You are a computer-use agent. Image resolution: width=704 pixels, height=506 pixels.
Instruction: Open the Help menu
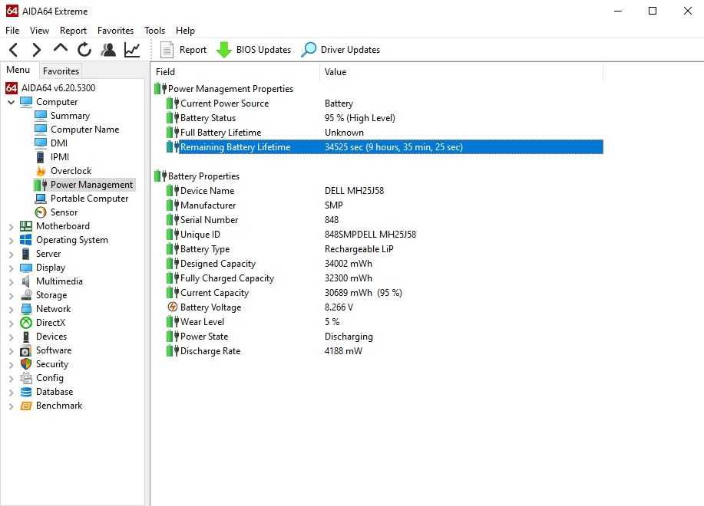coord(185,31)
